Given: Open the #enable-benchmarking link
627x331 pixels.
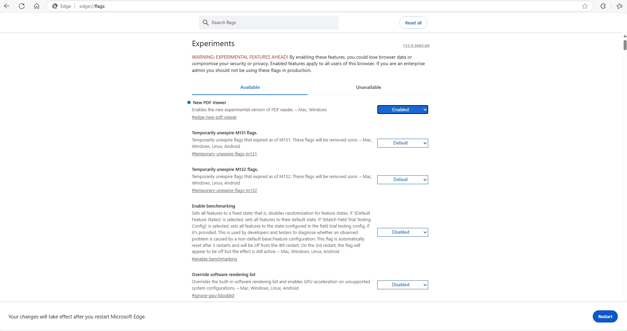Looking at the screenshot, I should [214, 259].
